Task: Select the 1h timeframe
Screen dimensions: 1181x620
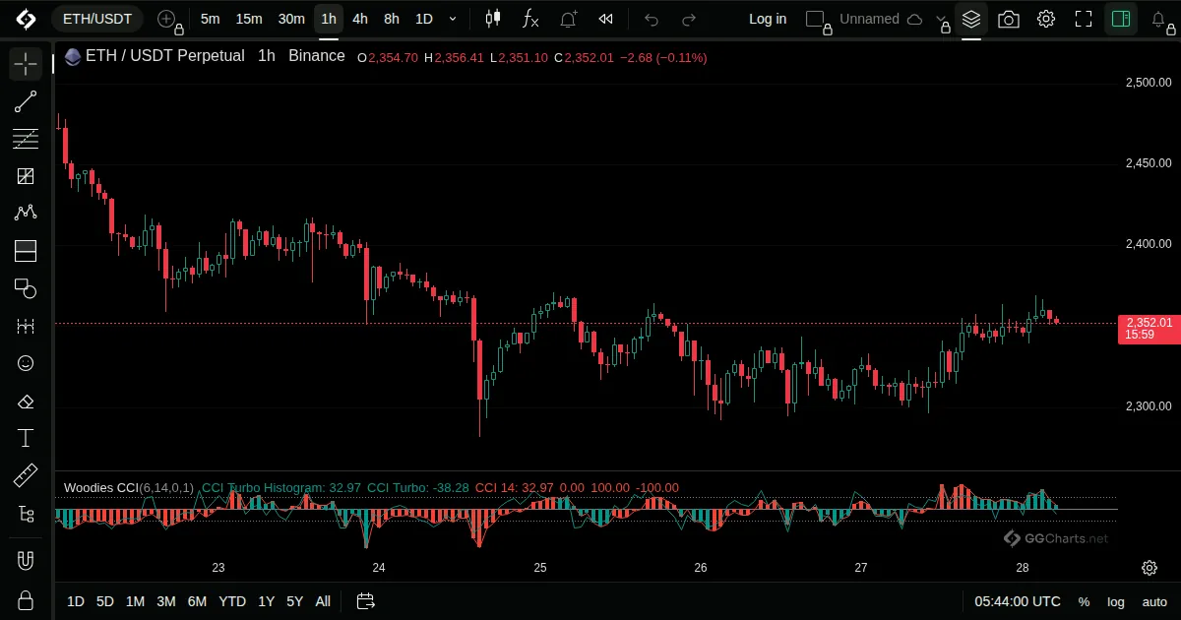Action: tap(329, 19)
